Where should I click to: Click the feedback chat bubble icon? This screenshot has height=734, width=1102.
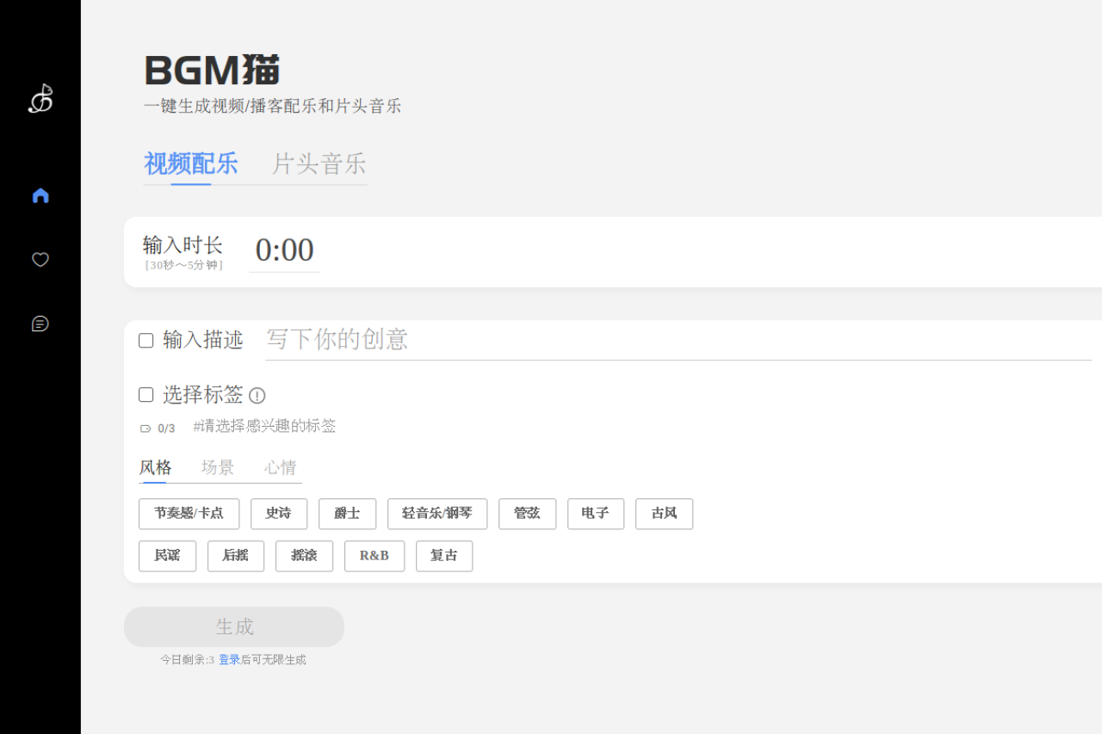coord(40,324)
